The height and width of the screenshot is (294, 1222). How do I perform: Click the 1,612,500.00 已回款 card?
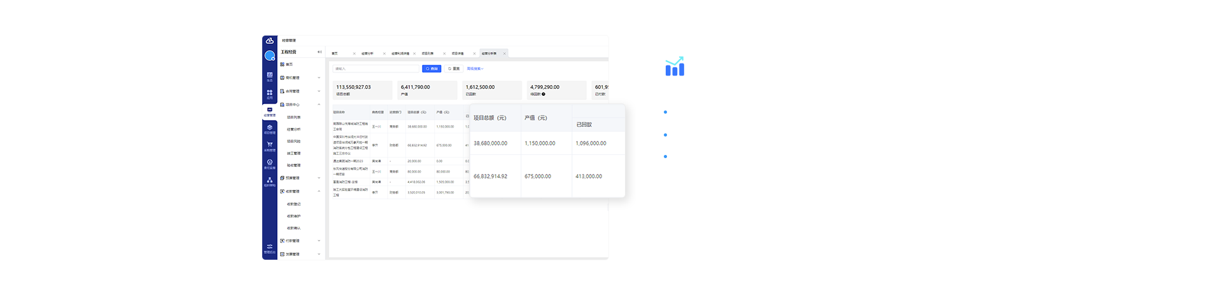[492, 90]
